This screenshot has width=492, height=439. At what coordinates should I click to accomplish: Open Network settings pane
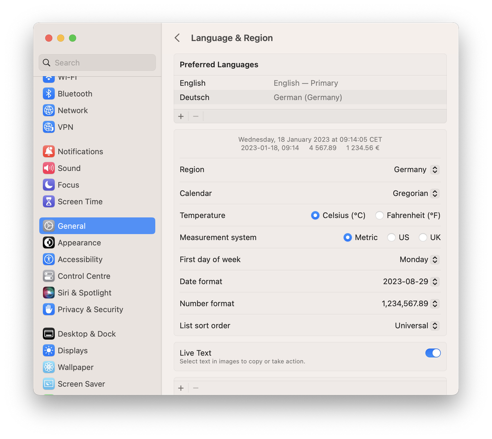coord(98,110)
